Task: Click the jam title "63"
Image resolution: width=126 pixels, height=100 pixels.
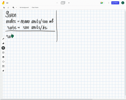Action: coord(7,3)
